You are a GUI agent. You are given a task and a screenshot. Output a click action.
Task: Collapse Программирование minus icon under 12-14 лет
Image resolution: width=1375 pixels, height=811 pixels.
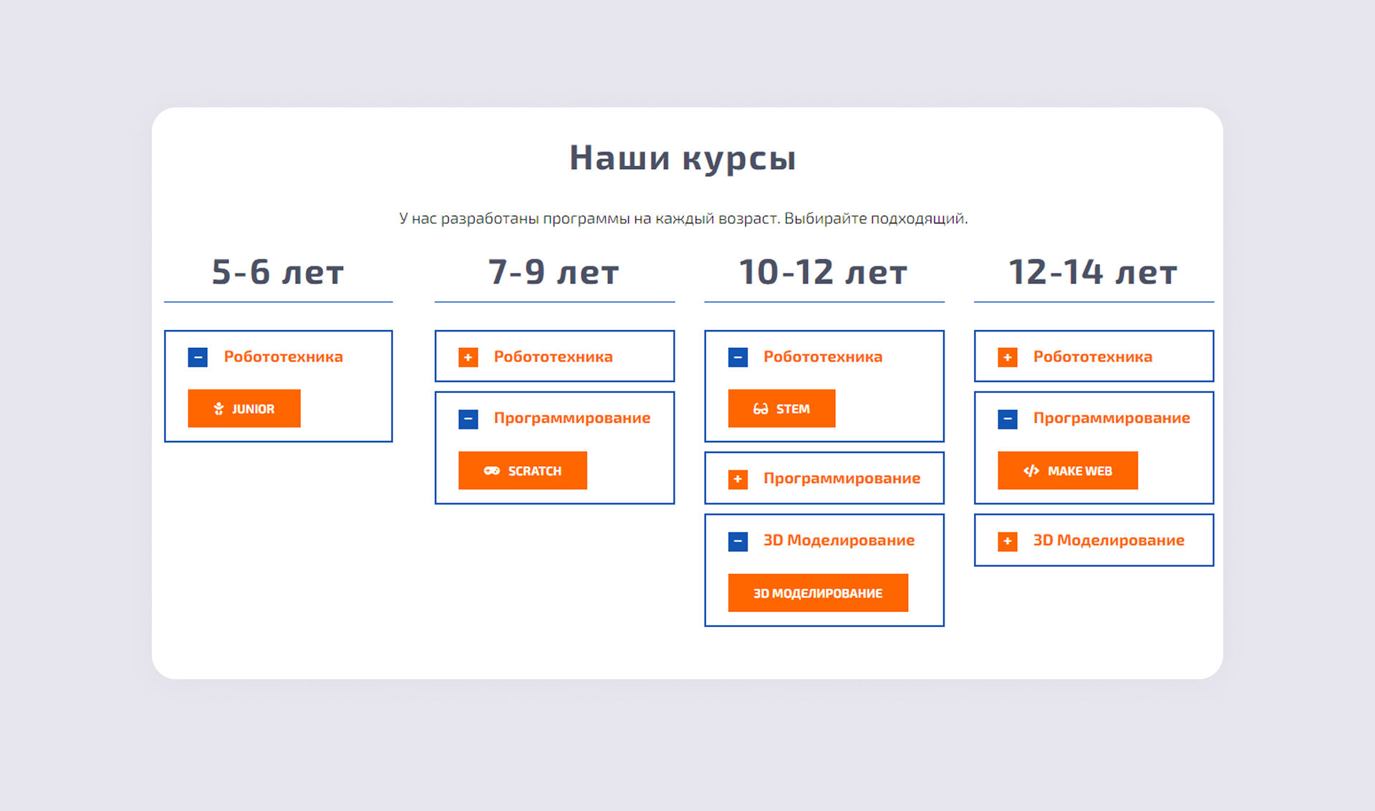pos(1007,419)
